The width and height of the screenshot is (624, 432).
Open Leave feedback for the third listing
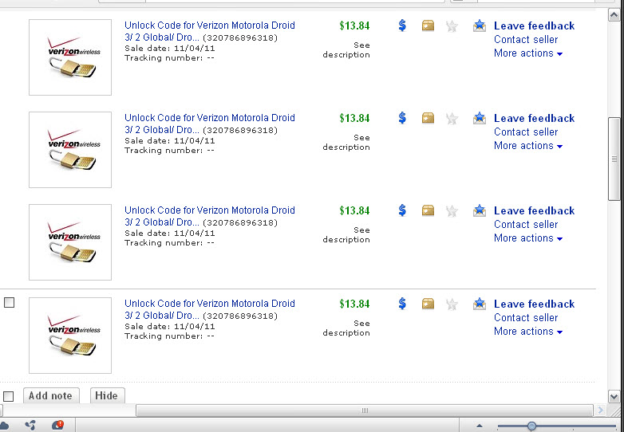(x=534, y=210)
